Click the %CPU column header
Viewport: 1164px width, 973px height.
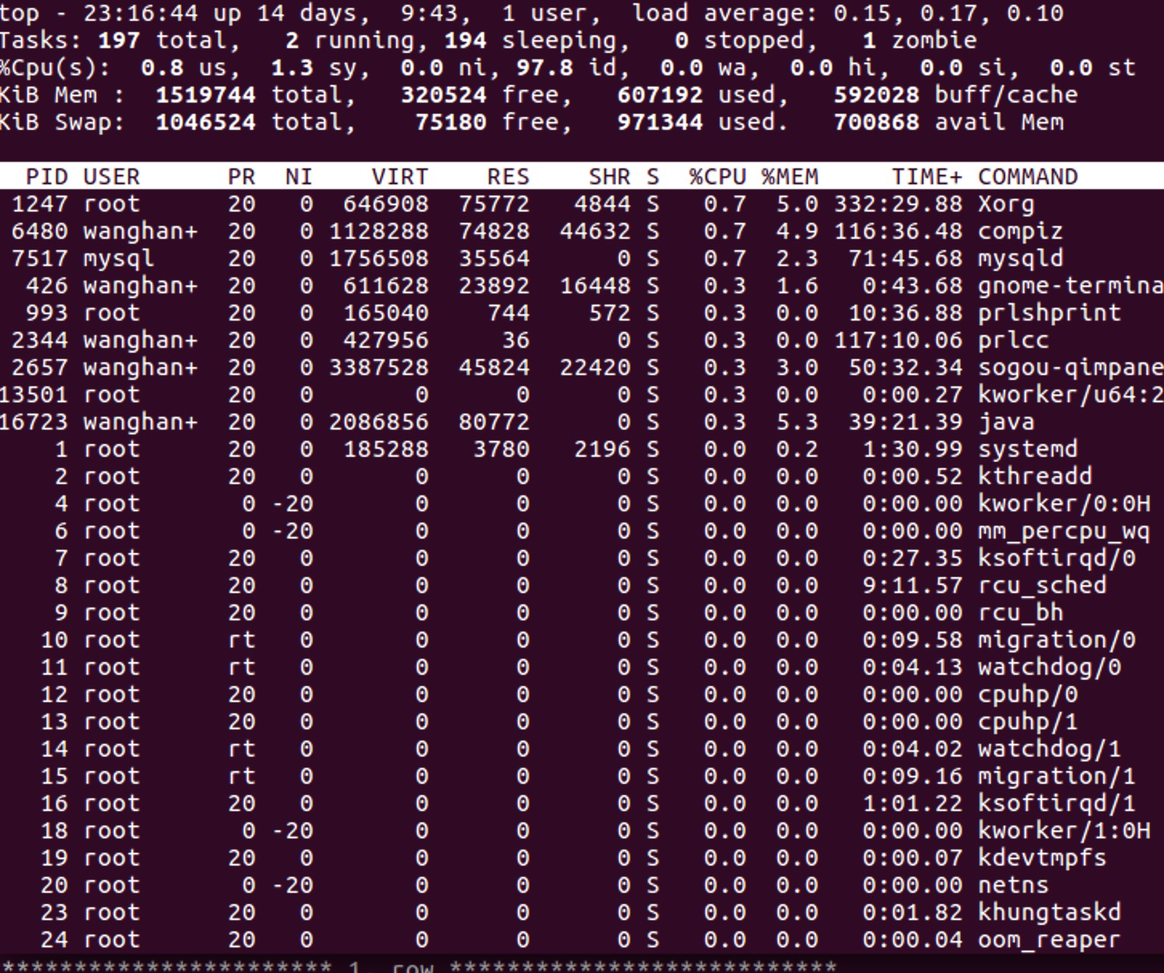pyautogui.click(x=717, y=176)
